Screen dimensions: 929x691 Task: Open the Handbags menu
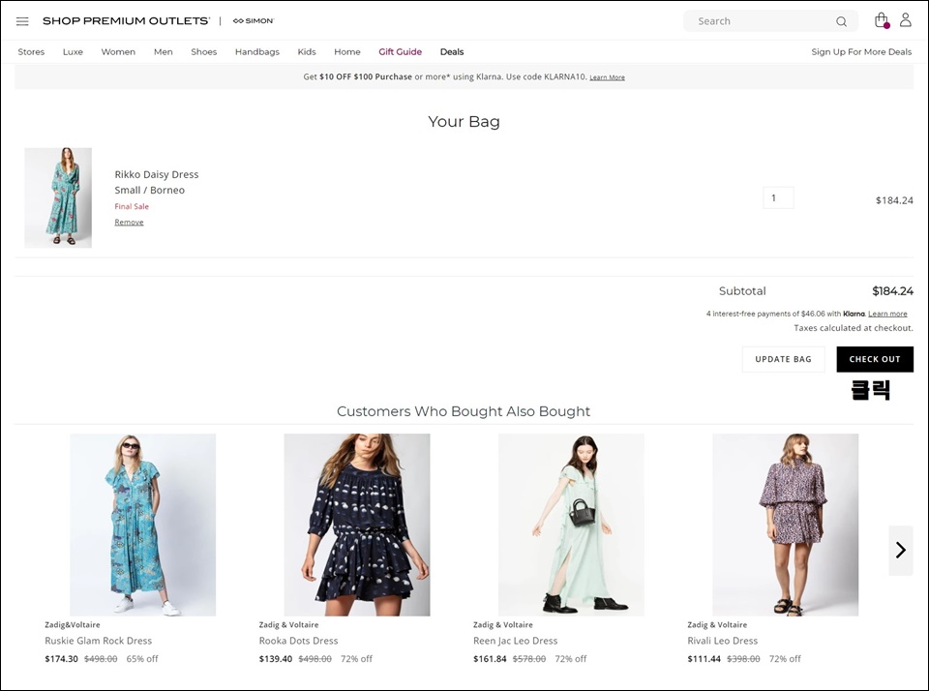click(257, 52)
